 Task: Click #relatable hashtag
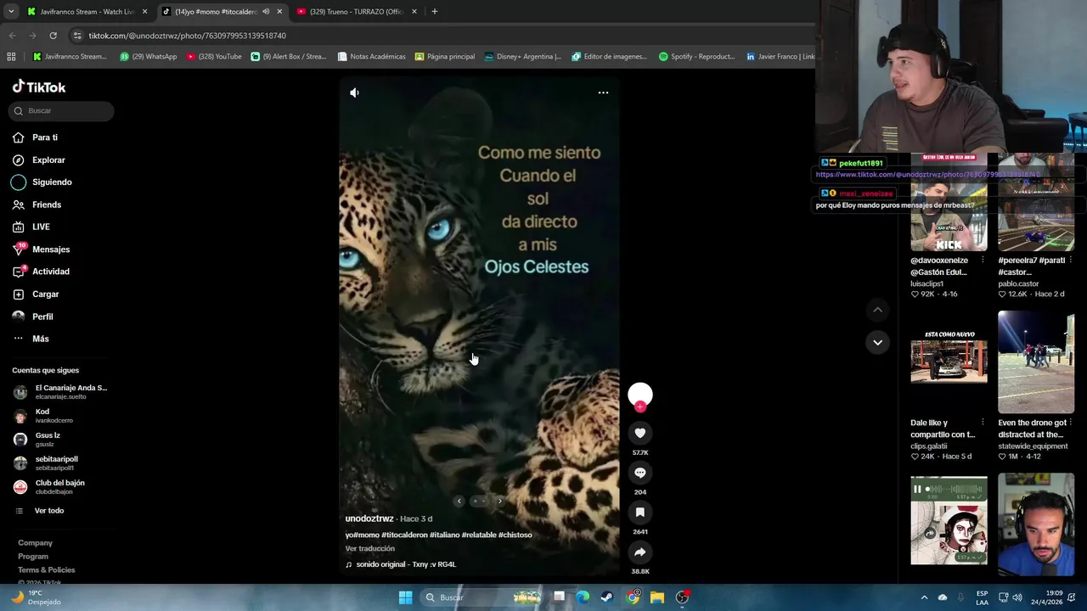[479, 535]
